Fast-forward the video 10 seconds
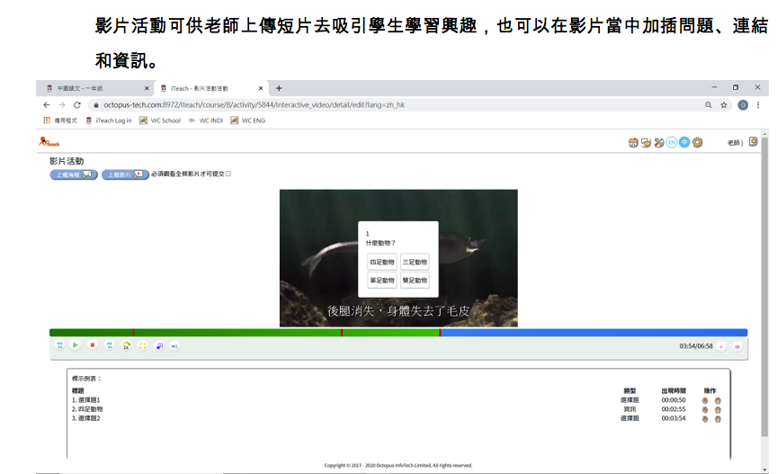Image resolution: width=777 pixels, height=474 pixels. (110, 345)
